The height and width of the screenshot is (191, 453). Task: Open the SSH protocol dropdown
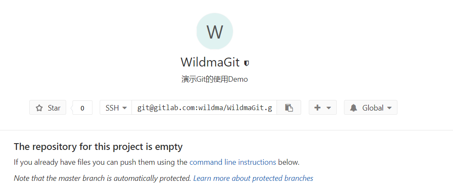point(116,108)
